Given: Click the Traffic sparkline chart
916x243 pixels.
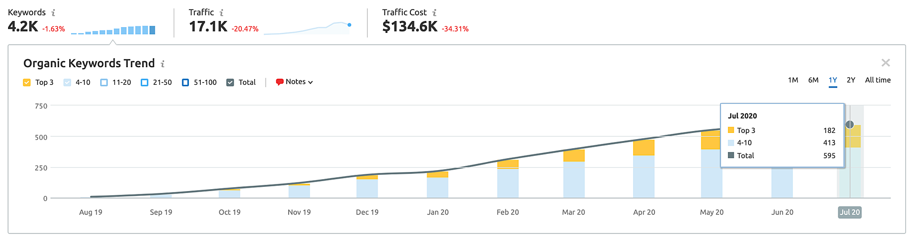Looking at the screenshot, I should click(x=308, y=29).
